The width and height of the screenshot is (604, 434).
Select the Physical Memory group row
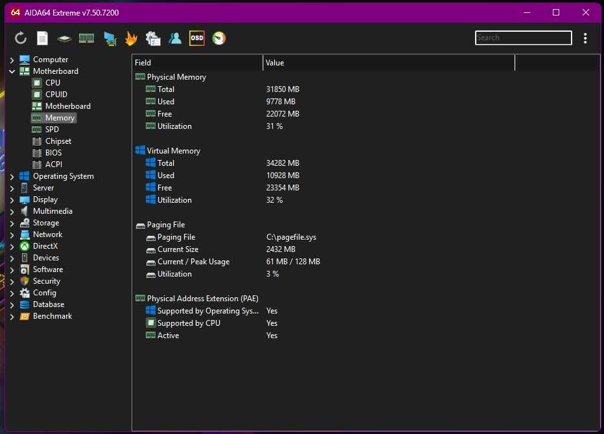pyautogui.click(x=176, y=77)
